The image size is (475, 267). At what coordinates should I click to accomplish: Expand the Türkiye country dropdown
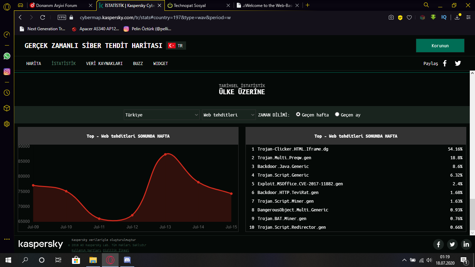pyautogui.click(x=162, y=115)
